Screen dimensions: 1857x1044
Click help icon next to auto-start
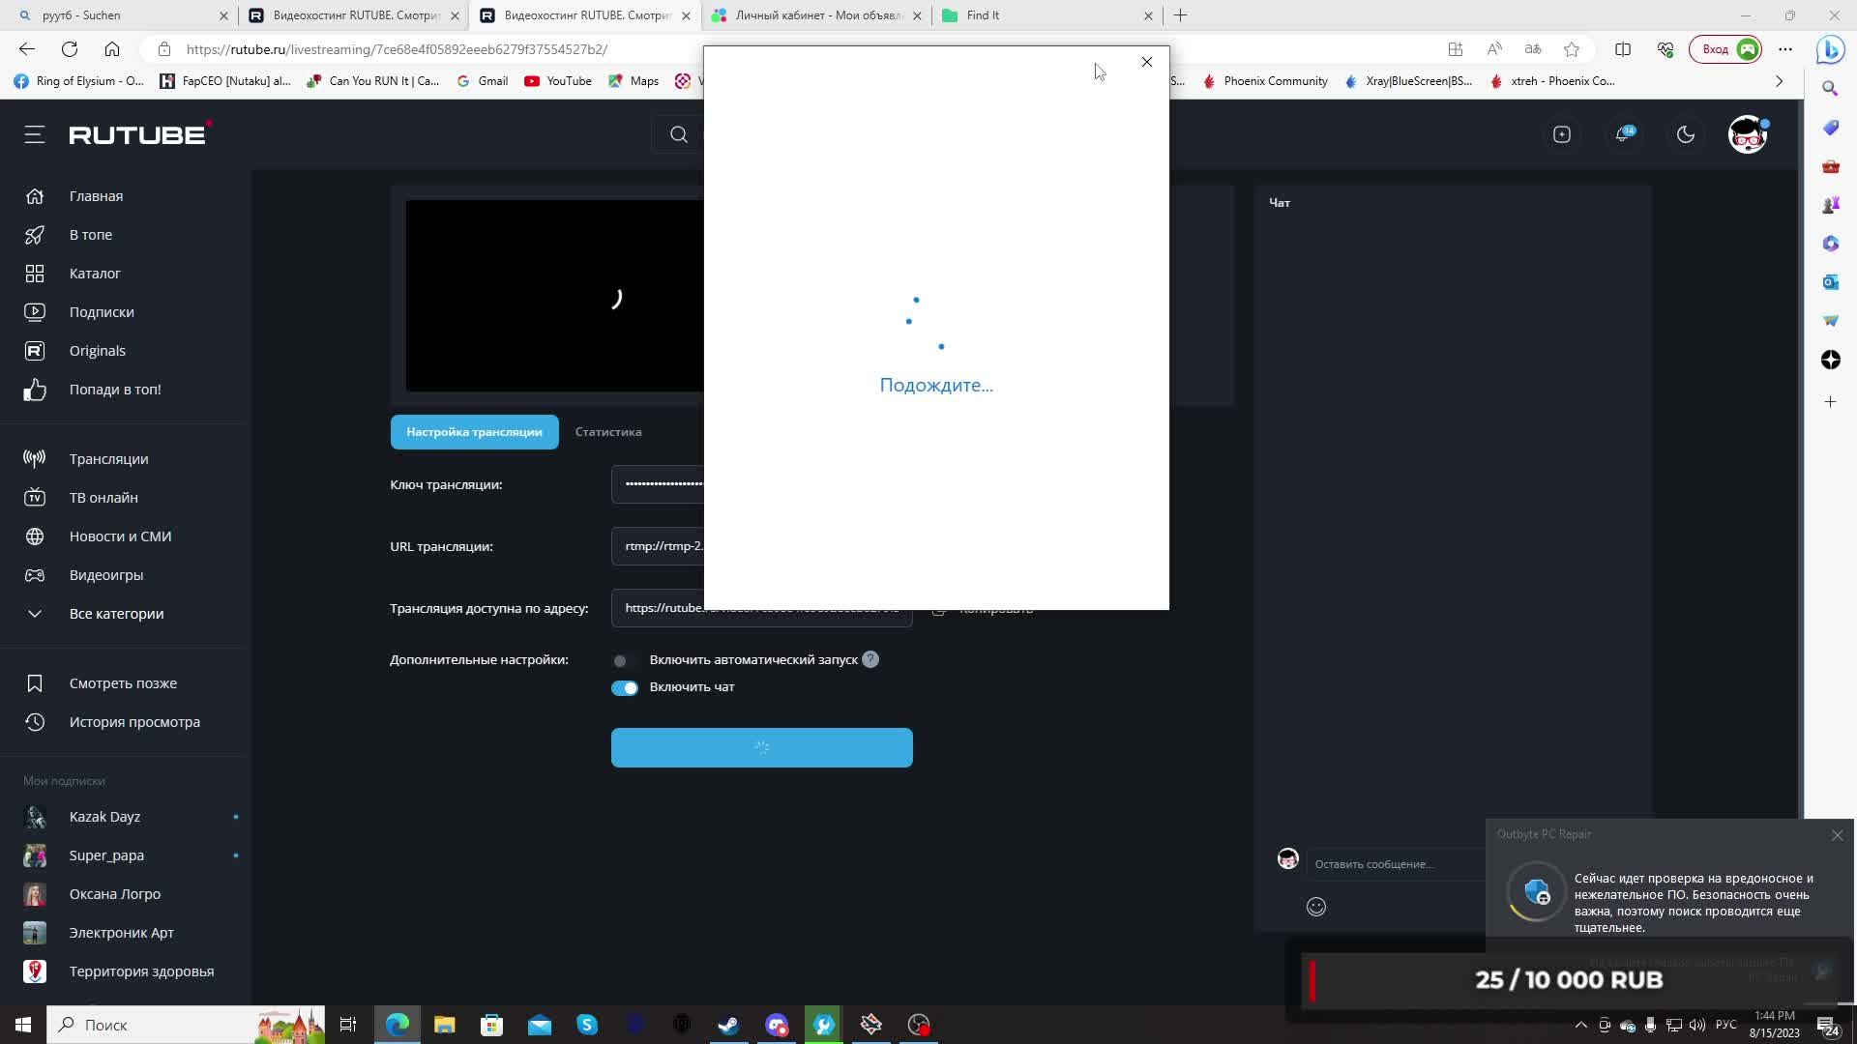click(x=870, y=659)
